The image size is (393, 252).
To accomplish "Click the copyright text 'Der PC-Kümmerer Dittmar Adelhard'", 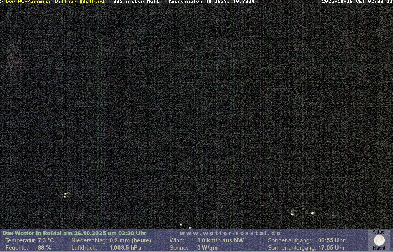I will coord(54,2).
